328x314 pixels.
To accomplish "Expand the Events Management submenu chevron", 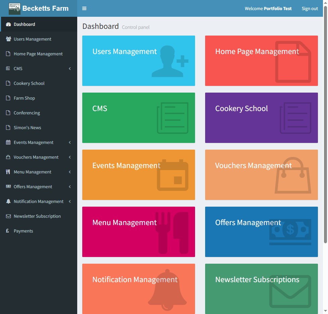I will [x=69, y=142].
